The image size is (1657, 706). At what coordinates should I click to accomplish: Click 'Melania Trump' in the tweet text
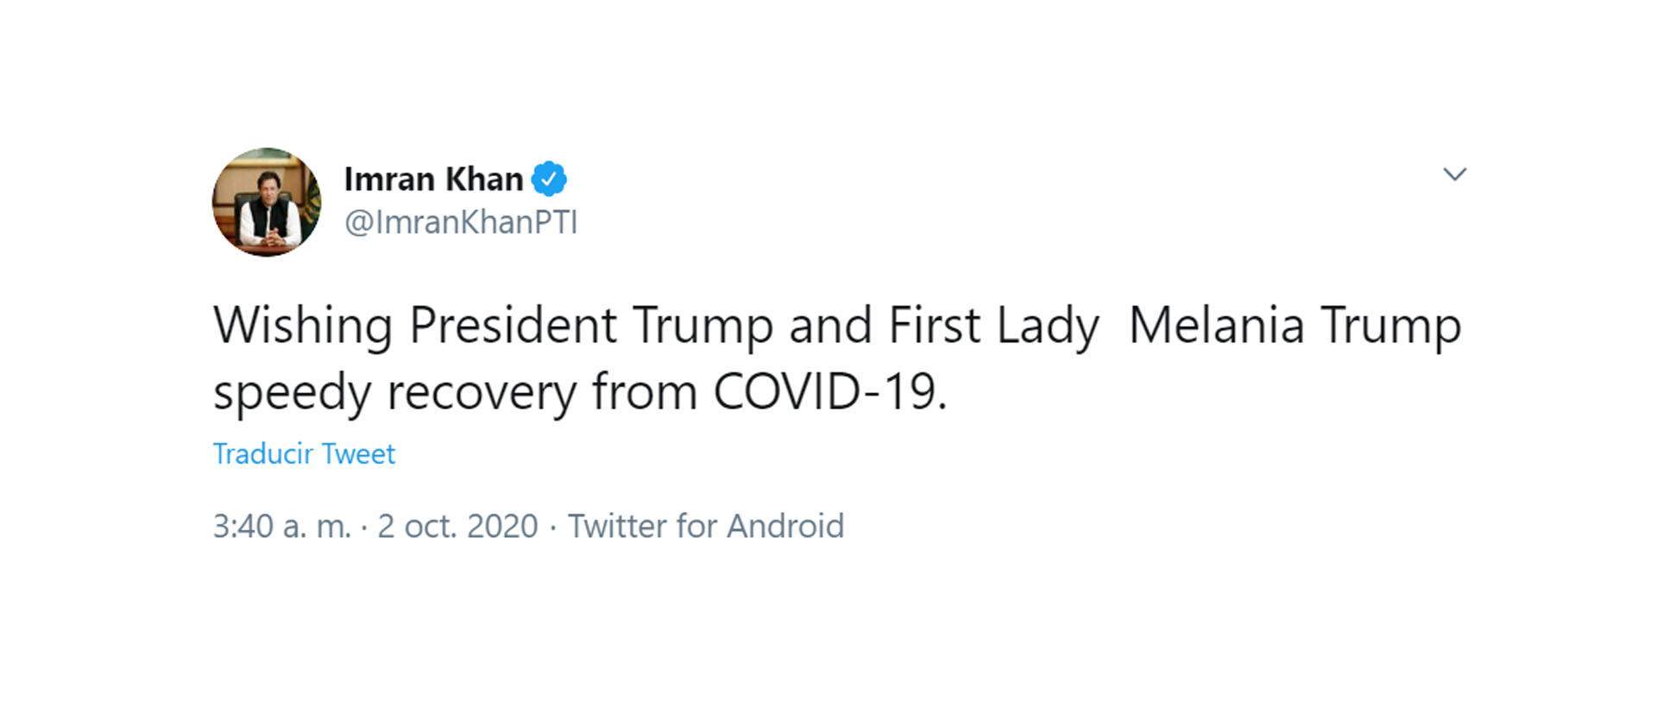1295,326
